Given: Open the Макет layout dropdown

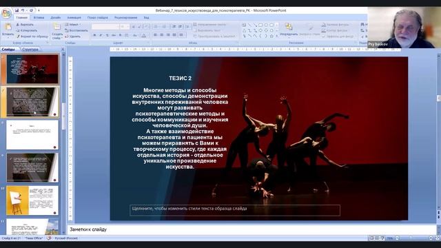Looking at the screenshot, I should [73, 25].
